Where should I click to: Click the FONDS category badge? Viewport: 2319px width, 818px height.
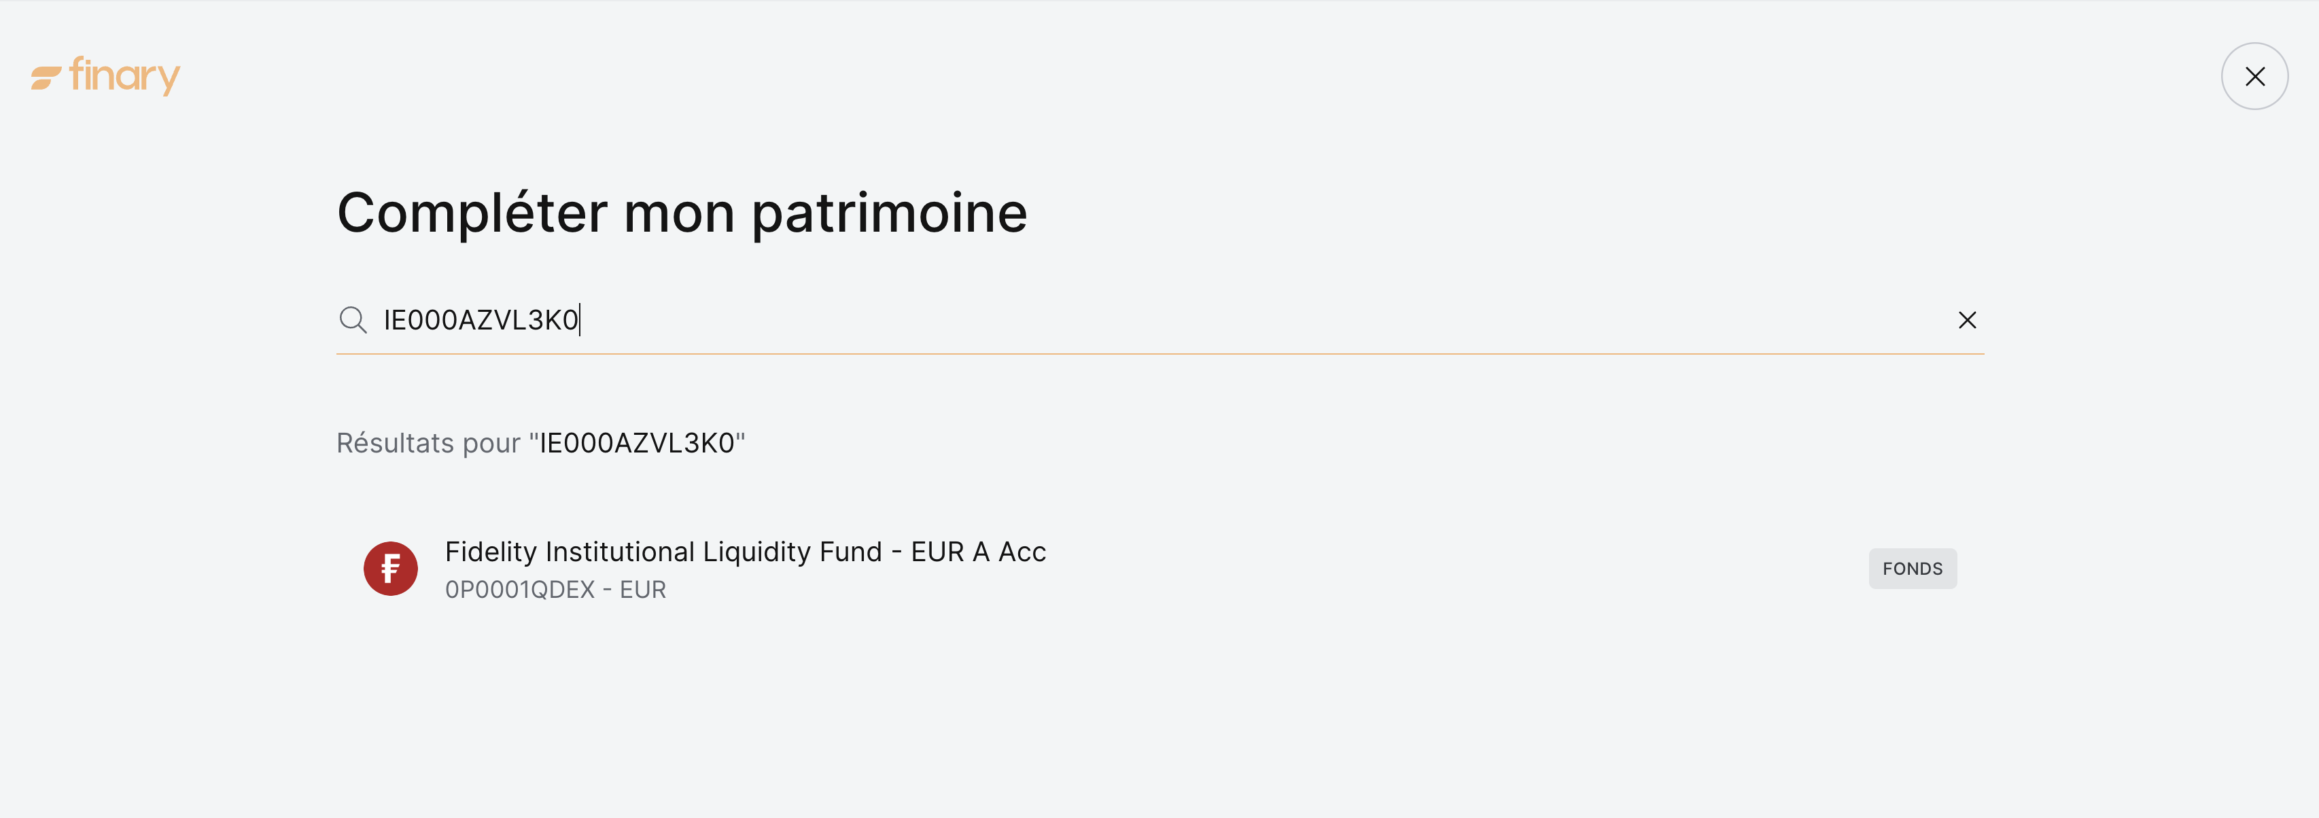(1912, 569)
